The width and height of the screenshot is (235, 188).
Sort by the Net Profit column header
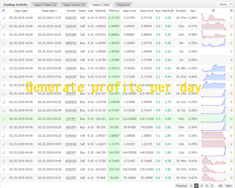[x=168, y=11]
